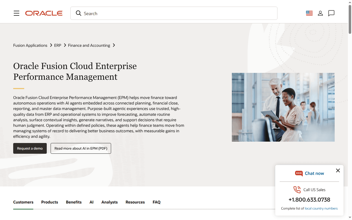
Task: Go to the AI tab
Action: point(92,202)
